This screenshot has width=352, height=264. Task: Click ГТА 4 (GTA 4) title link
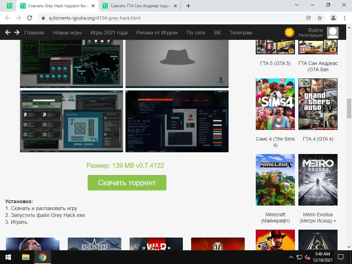pos(318,139)
